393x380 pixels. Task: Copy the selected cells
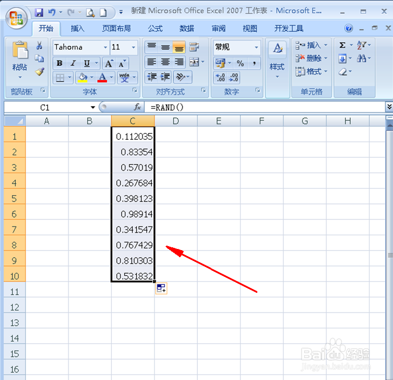click(39, 59)
